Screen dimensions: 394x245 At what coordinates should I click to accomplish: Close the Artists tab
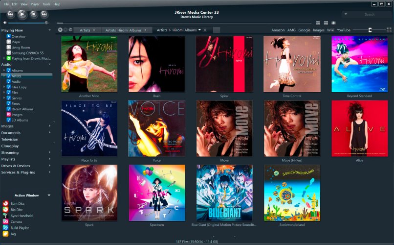[94, 30]
